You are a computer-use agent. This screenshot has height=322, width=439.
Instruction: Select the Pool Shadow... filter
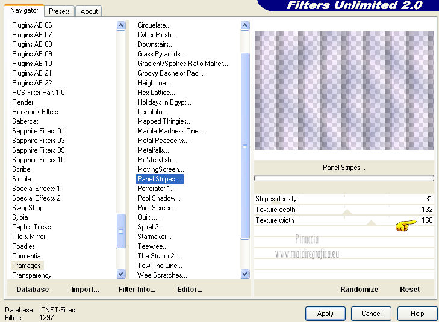pyautogui.click(x=159, y=198)
